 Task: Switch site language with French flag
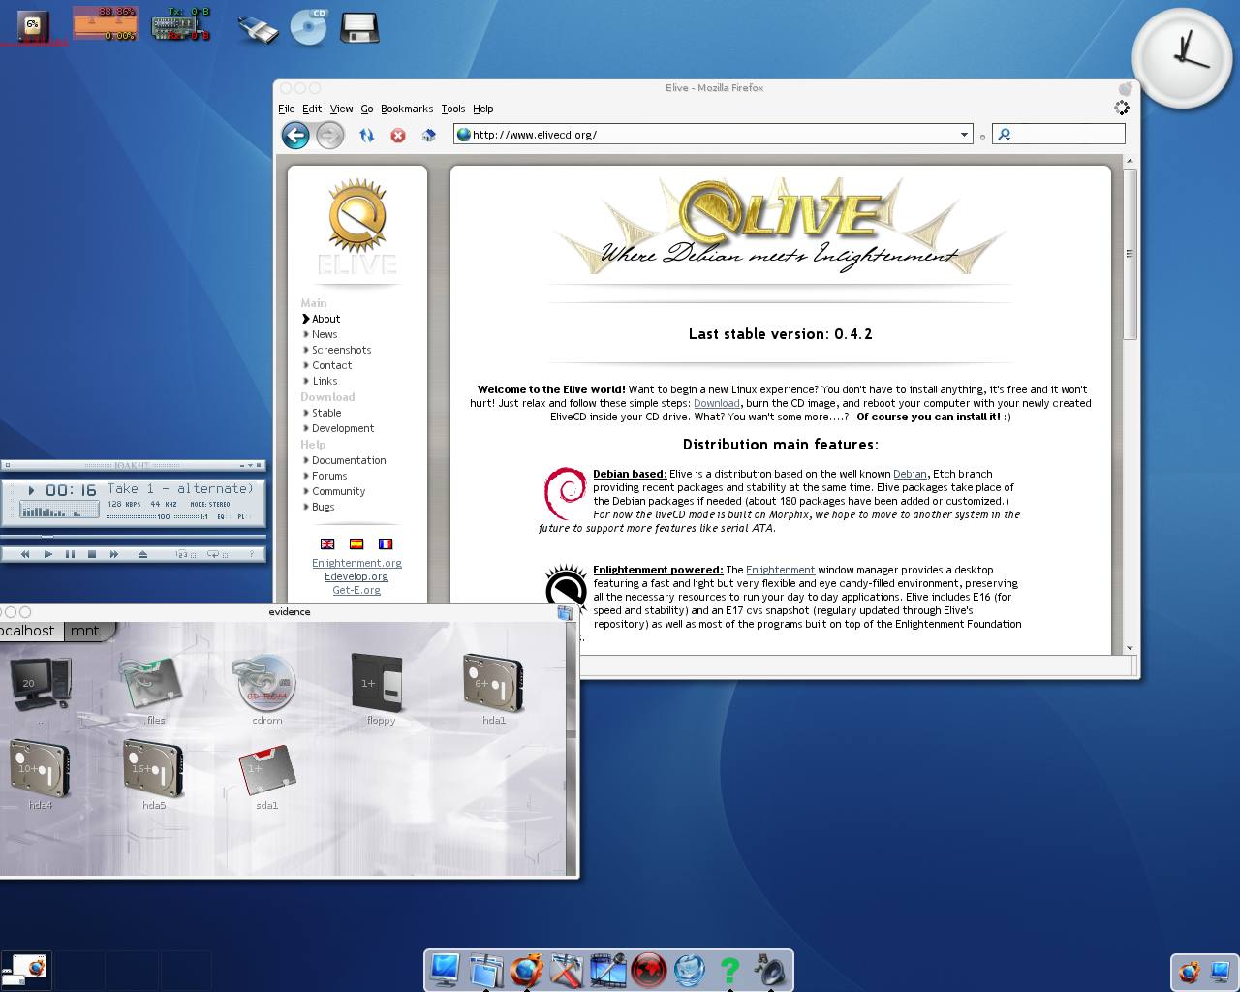point(386,543)
